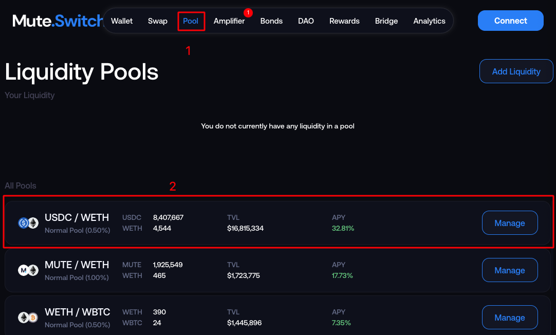This screenshot has height=335, width=556.
Task: Click the 17.73% APY value
Action: coord(342,275)
